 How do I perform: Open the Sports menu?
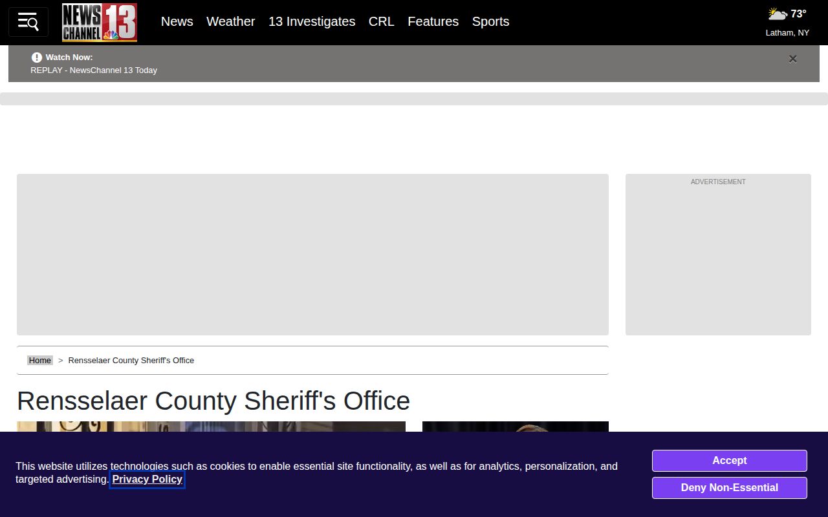click(490, 21)
